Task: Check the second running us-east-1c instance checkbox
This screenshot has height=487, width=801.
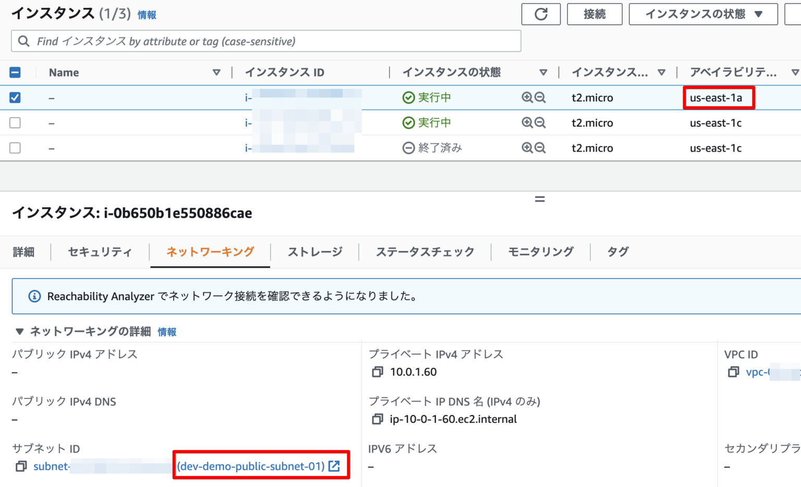Action: click(x=15, y=122)
